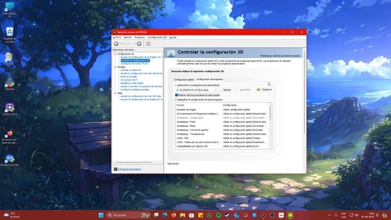This screenshot has width=391, height=220.
Task: Select 'Antialiasing - Corrección gamma' row
Action: click(222, 130)
